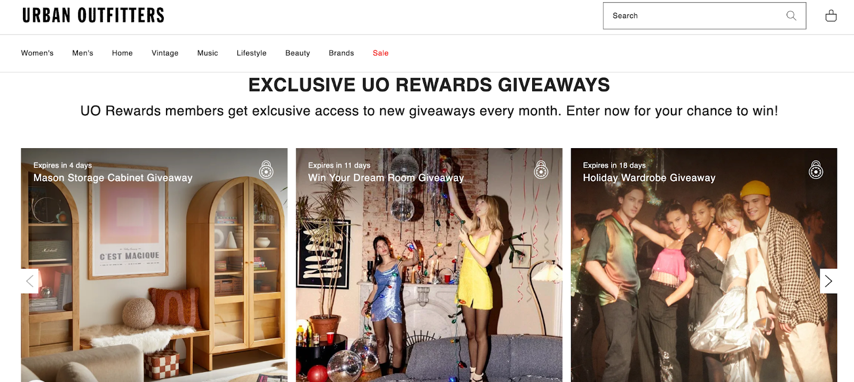Open the Lifestyle menu

tap(251, 53)
